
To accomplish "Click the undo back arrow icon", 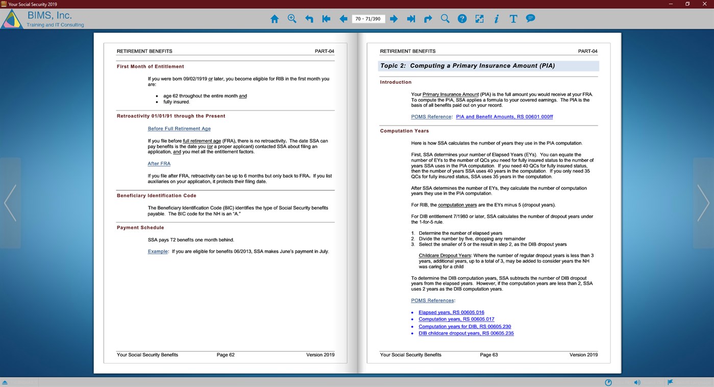I will coord(309,18).
